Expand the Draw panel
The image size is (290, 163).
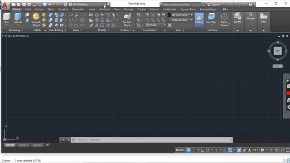[77, 30]
